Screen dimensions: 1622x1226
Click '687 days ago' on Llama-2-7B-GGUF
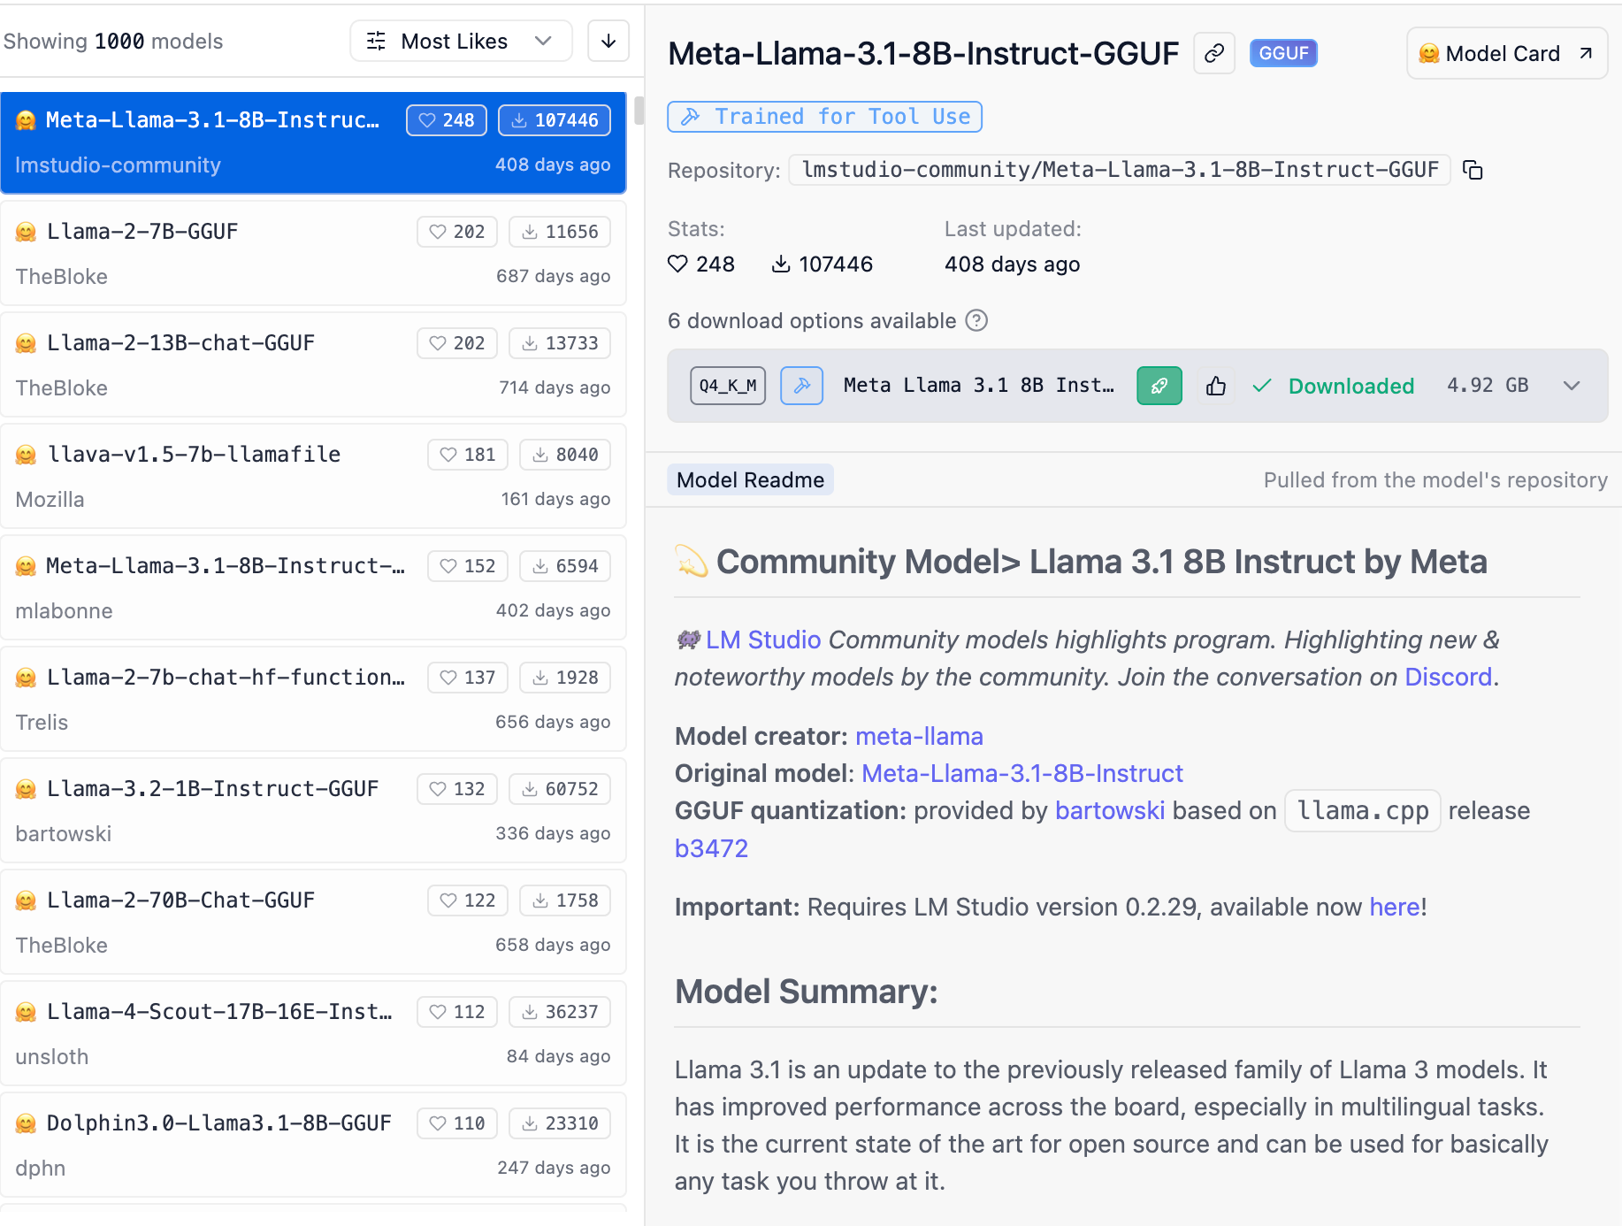click(553, 276)
